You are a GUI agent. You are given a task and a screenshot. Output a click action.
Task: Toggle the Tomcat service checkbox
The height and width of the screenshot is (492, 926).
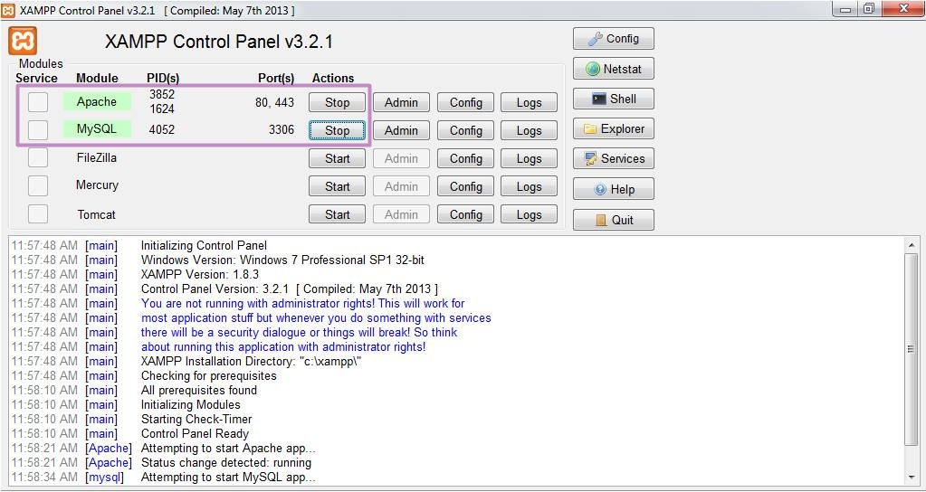click(38, 214)
